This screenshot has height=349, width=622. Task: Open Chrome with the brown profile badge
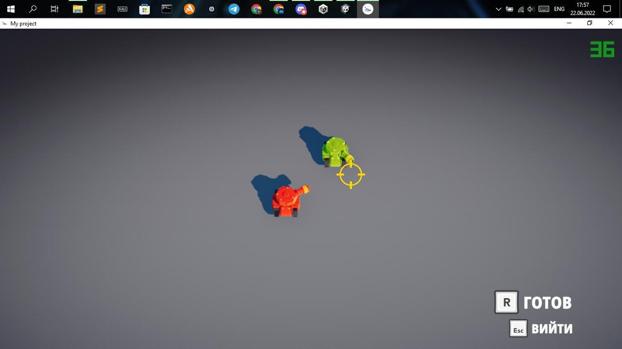(x=256, y=9)
